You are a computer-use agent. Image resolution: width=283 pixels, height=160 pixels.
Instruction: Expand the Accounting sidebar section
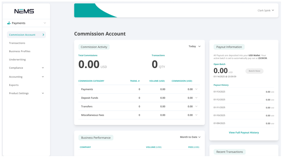pyautogui.click(x=43, y=77)
